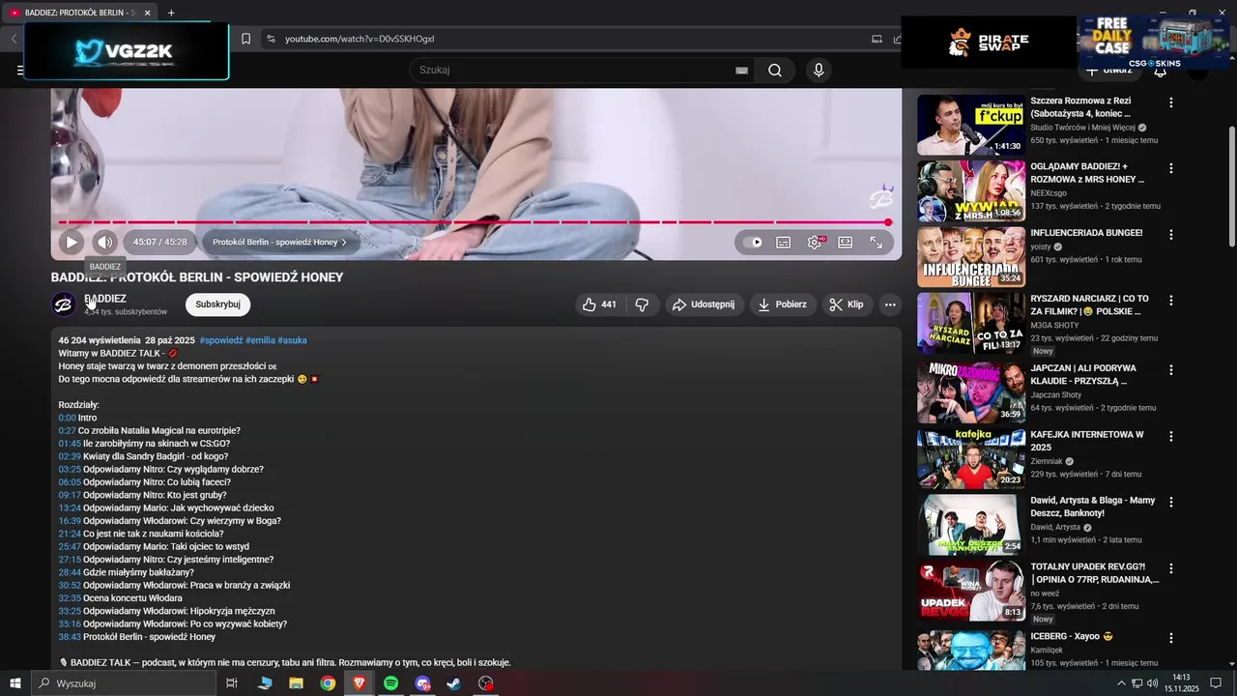Open options for INFLUENCERIADA BUNGEE video
This screenshot has width=1237, height=696.
(x=1171, y=235)
